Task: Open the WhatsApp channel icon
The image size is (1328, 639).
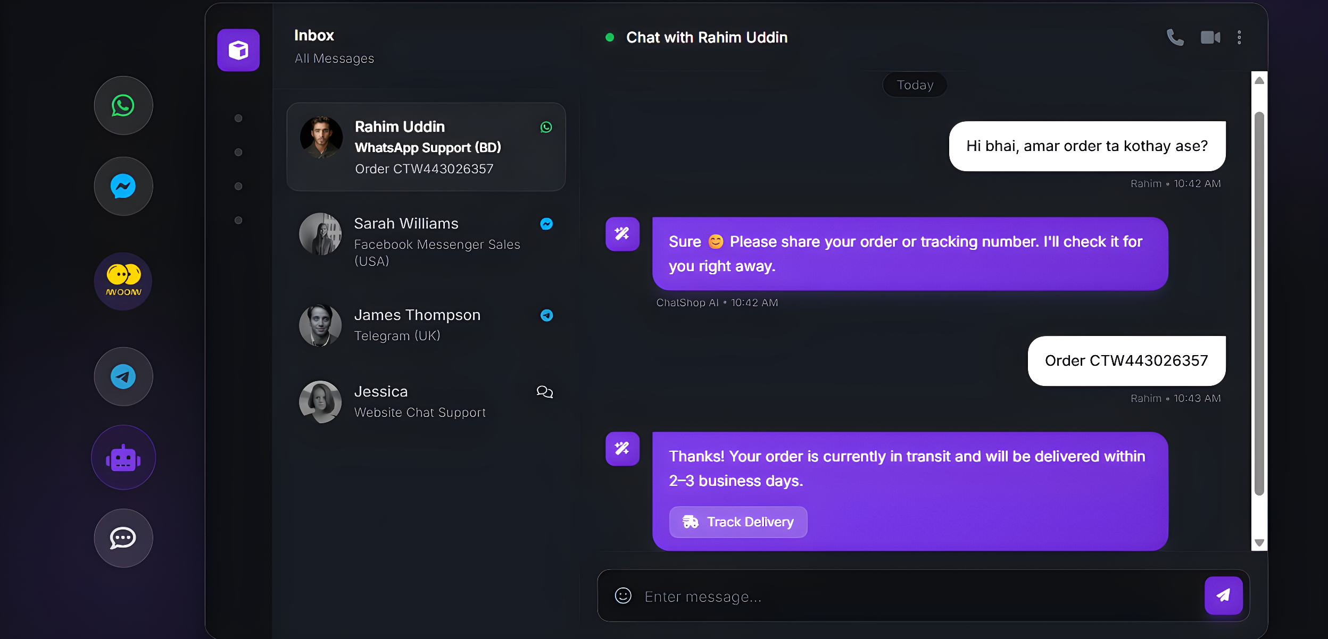Action: 123,105
